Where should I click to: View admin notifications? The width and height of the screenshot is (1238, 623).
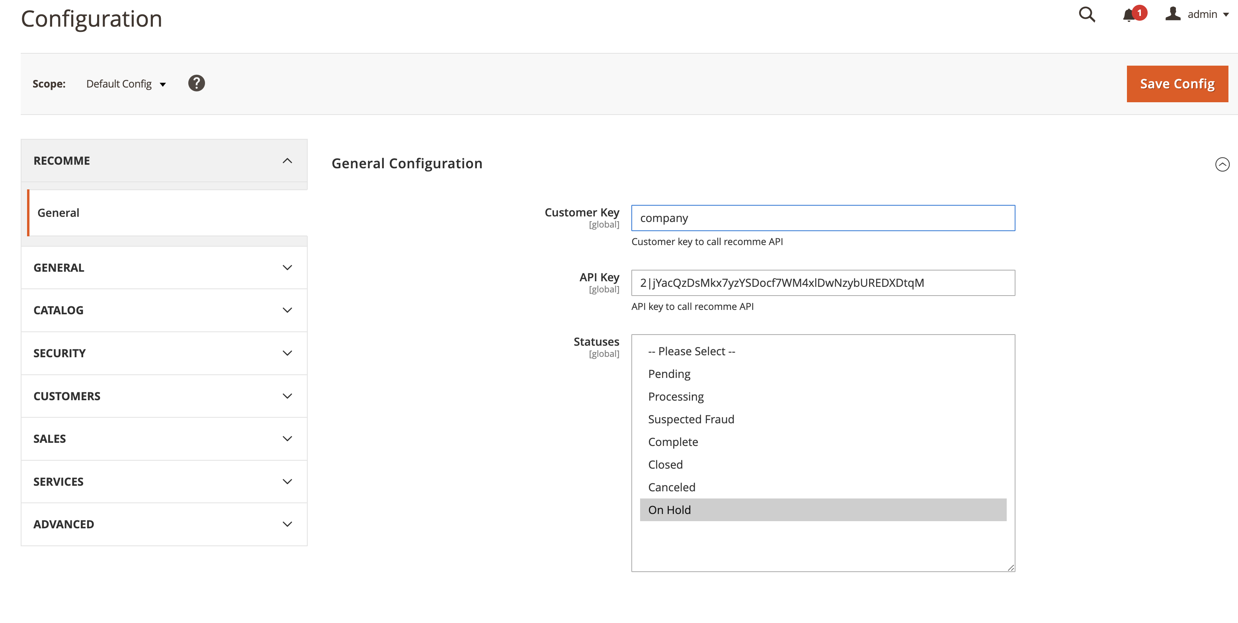(x=1129, y=14)
